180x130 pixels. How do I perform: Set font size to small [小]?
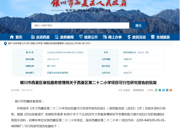click(125, 90)
